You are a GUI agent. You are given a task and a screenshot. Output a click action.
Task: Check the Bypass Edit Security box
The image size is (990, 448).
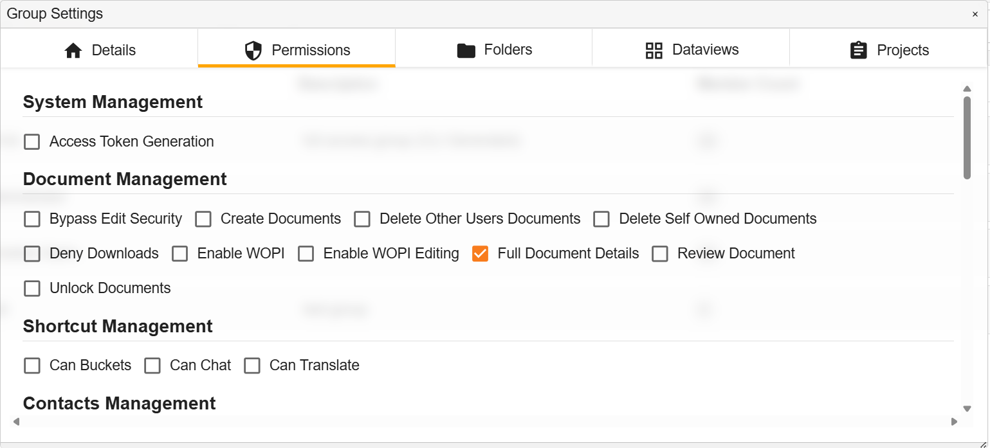pyautogui.click(x=32, y=219)
